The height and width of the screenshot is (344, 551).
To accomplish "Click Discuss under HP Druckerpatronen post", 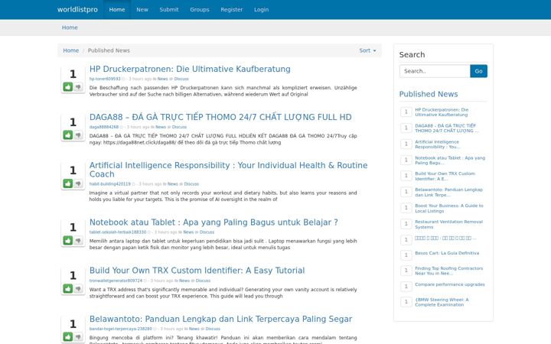I will (181, 79).
